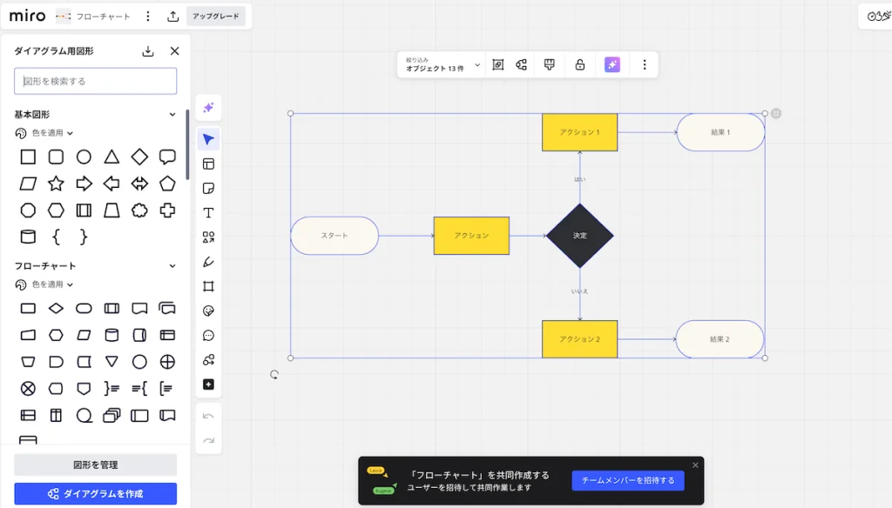Select the right arrow shape
Image resolution: width=892 pixels, height=508 pixels.
[84, 184]
